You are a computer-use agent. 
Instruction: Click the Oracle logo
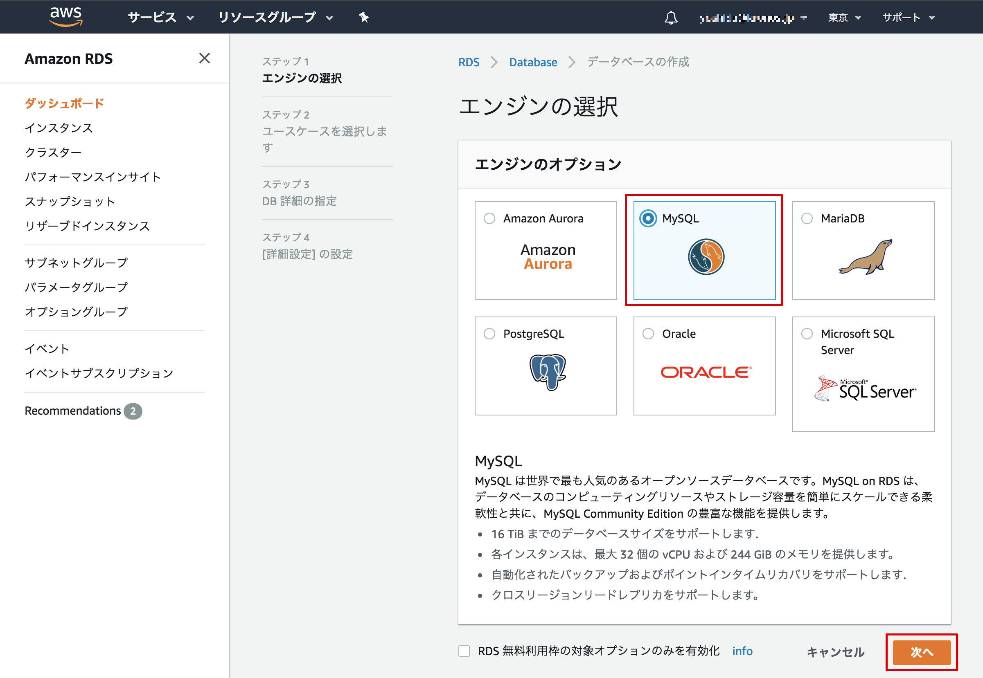706,372
